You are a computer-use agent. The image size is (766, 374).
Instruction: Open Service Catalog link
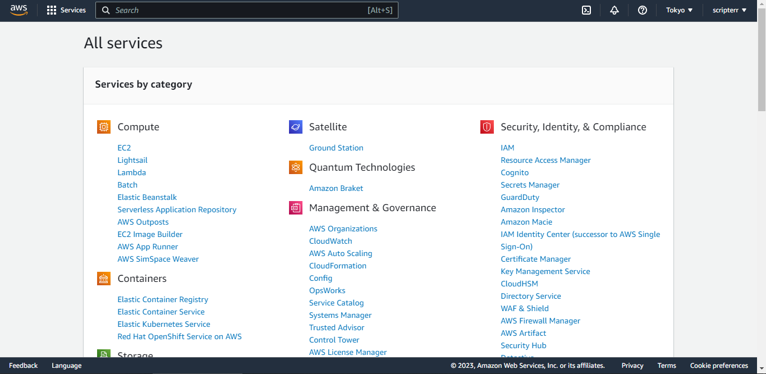(337, 303)
